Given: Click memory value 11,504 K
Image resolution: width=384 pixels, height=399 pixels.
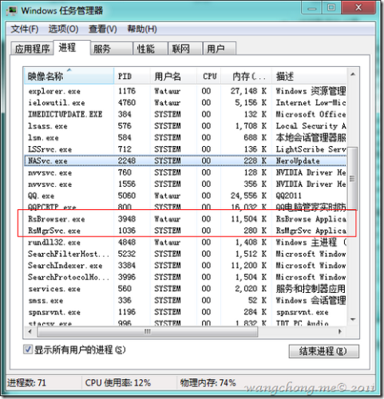Looking at the screenshot, I should 248,219.
